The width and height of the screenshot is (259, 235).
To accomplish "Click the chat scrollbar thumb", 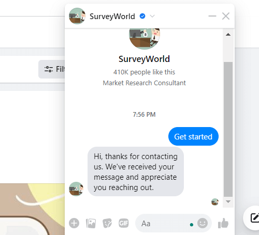I will [x=228, y=129].
